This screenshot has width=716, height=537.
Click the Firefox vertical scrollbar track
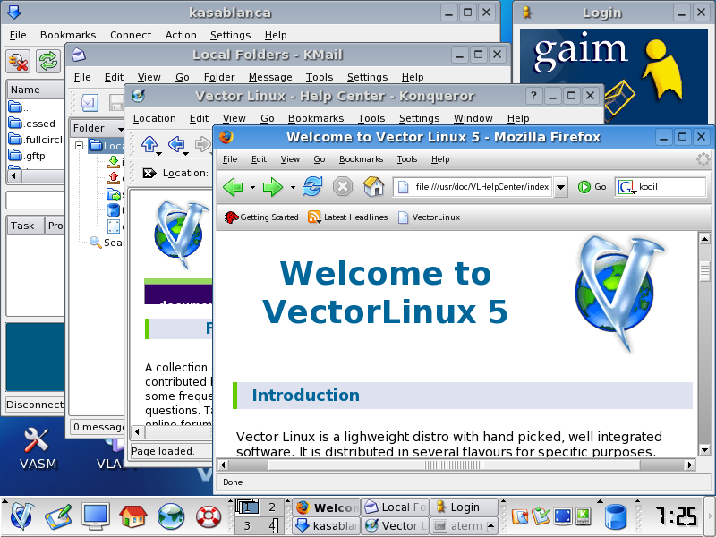click(703, 358)
